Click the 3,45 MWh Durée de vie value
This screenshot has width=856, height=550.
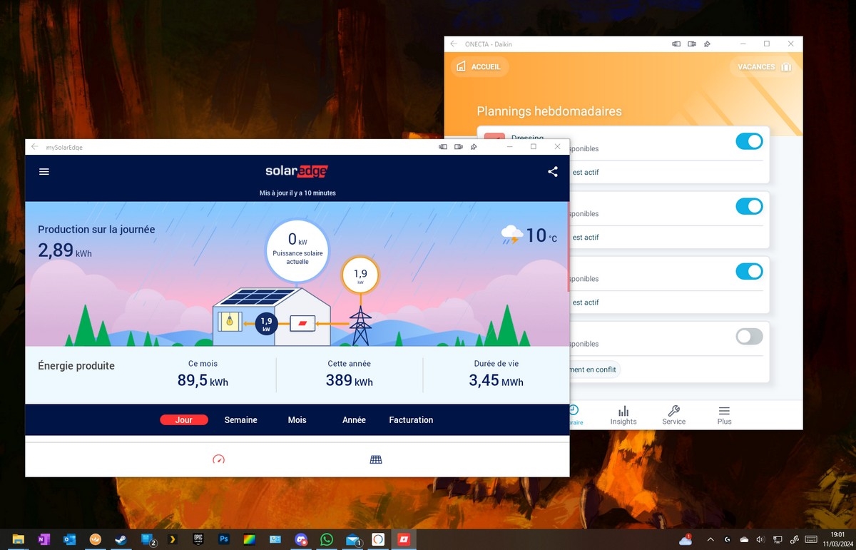(x=496, y=381)
